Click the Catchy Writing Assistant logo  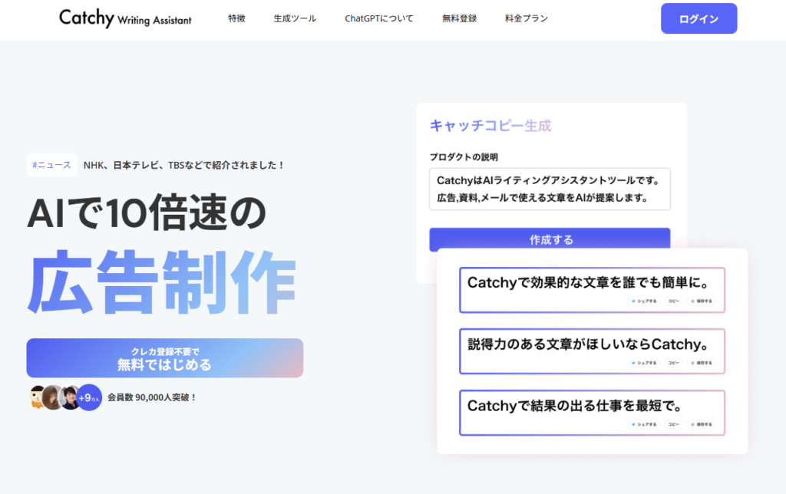tap(125, 18)
